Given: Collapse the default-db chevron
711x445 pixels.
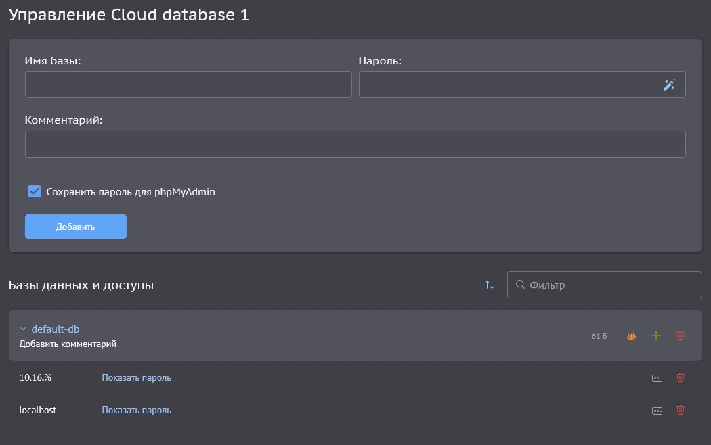Looking at the screenshot, I should [23, 329].
